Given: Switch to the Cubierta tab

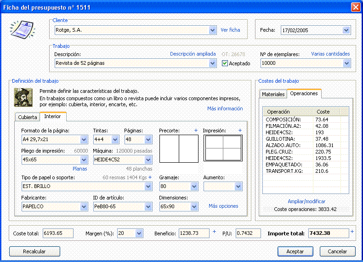Looking at the screenshot, I should [28, 117].
